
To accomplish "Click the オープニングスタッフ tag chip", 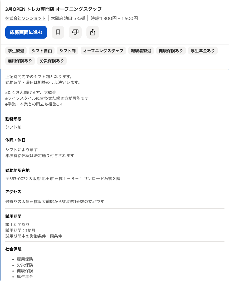I will (103, 51).
